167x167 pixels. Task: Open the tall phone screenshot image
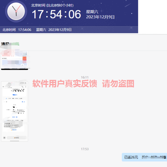pyautogui.click(x=14, y=111)
